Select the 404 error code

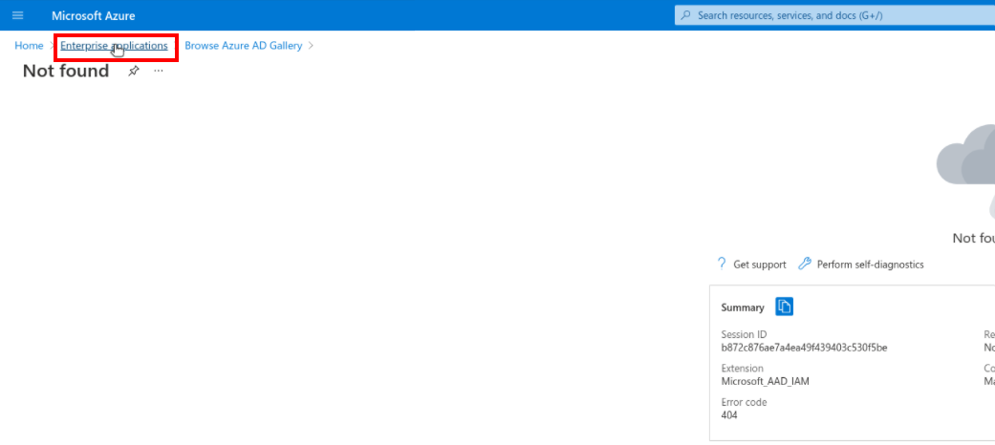pos(729,415)
